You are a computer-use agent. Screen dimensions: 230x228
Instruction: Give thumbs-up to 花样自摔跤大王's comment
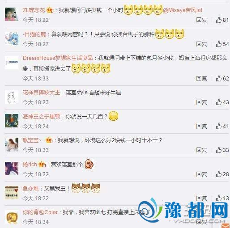219,102
